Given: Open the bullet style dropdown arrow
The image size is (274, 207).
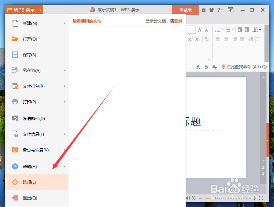Looking at the screenshot, I should click(222, 29).
